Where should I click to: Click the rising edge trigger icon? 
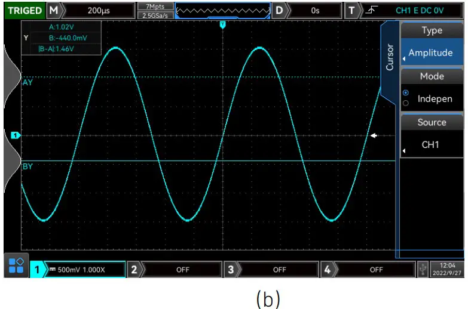click(372, 10)
